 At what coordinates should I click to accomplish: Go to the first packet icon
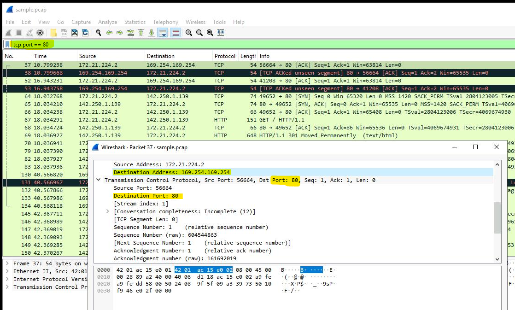[x=140, y=33]
